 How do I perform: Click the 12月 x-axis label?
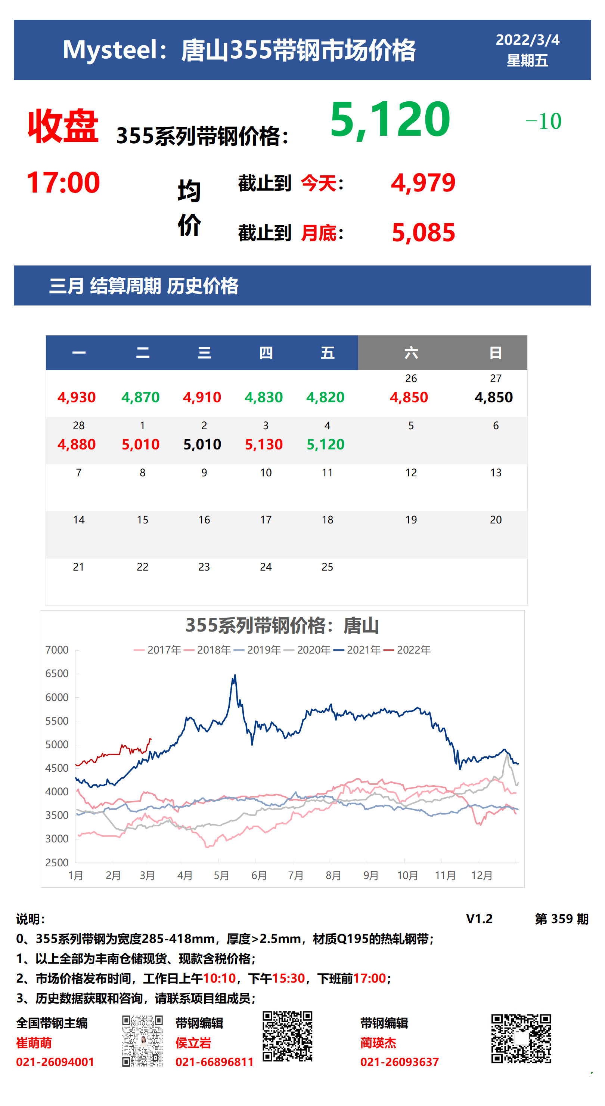[x=482, y=875]
